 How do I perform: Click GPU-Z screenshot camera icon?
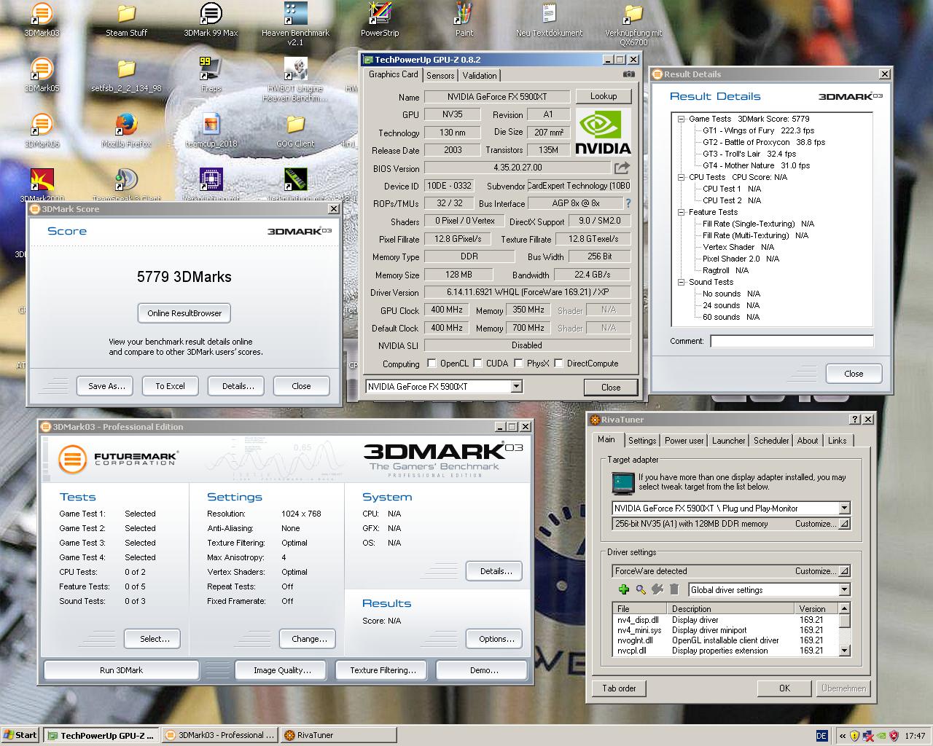point(628,74)
